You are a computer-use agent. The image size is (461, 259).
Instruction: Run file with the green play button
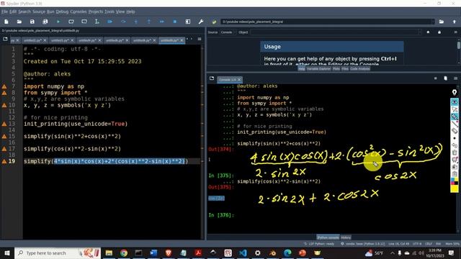tap(58, 22)
